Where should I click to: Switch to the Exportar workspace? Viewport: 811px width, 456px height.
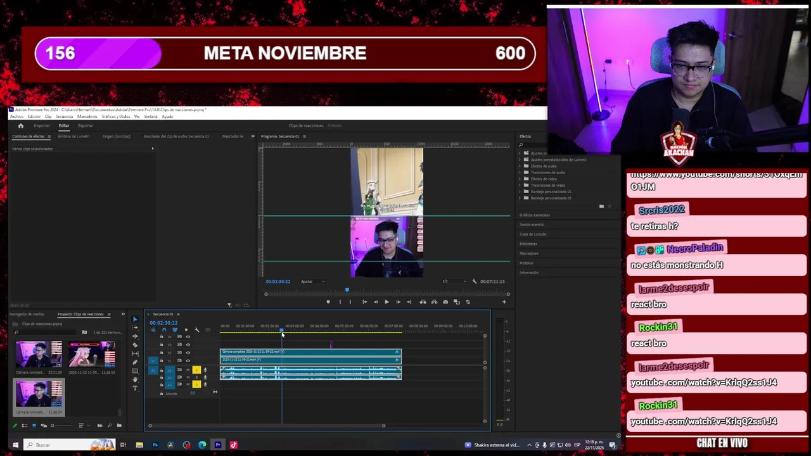click(x=86, y=125)
